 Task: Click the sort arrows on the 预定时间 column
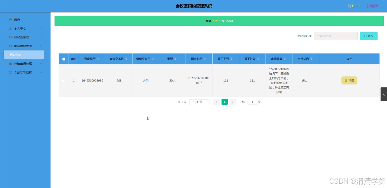coord(205,59)
